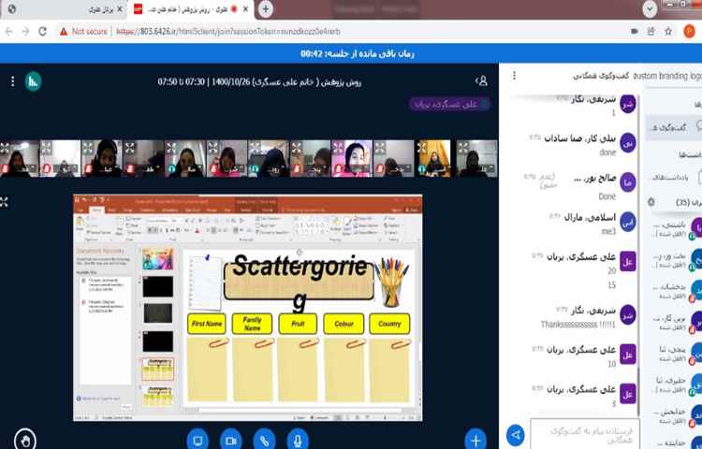Click the capitalized 'Done' chat message
The image size is (702, 449).
tap(607, 196)
